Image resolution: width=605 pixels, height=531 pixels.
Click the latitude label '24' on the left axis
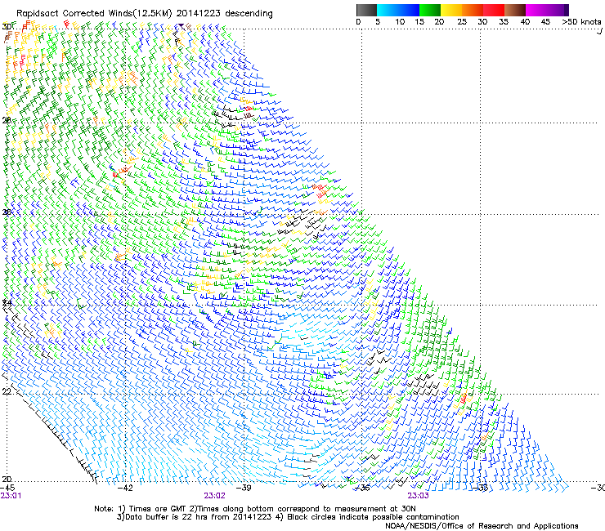7,303
